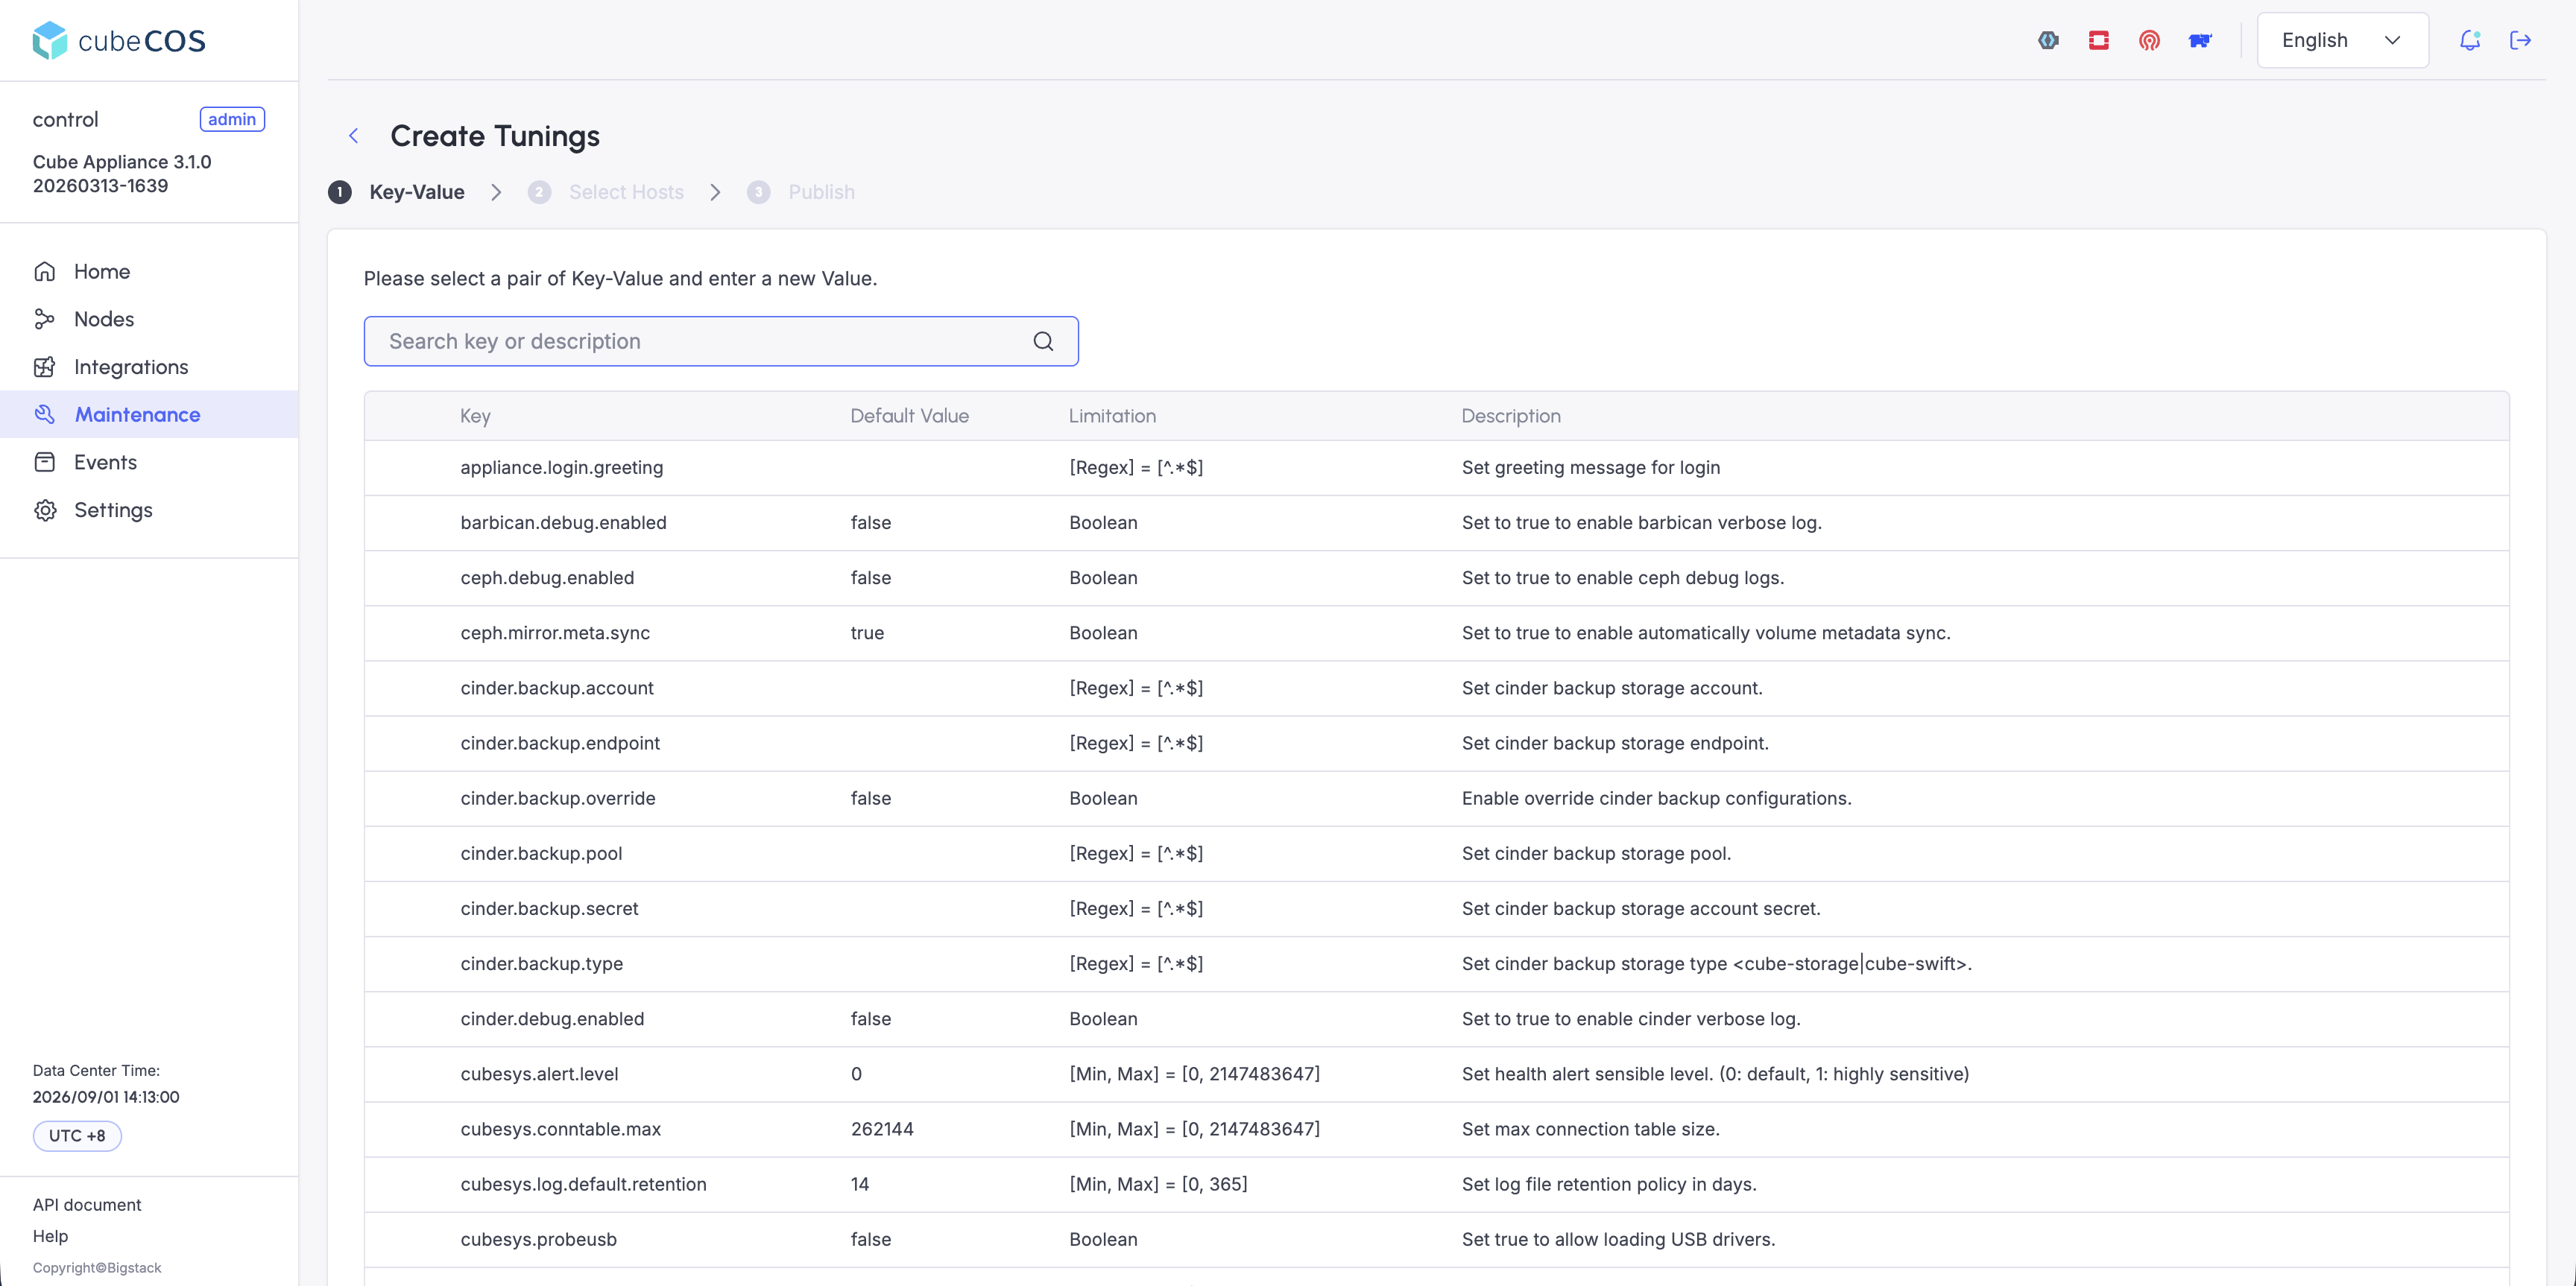Click the UTC +8 timezone badge
The height and width of the screenshot is (1286, 2576).
[x=77, y=1136]
